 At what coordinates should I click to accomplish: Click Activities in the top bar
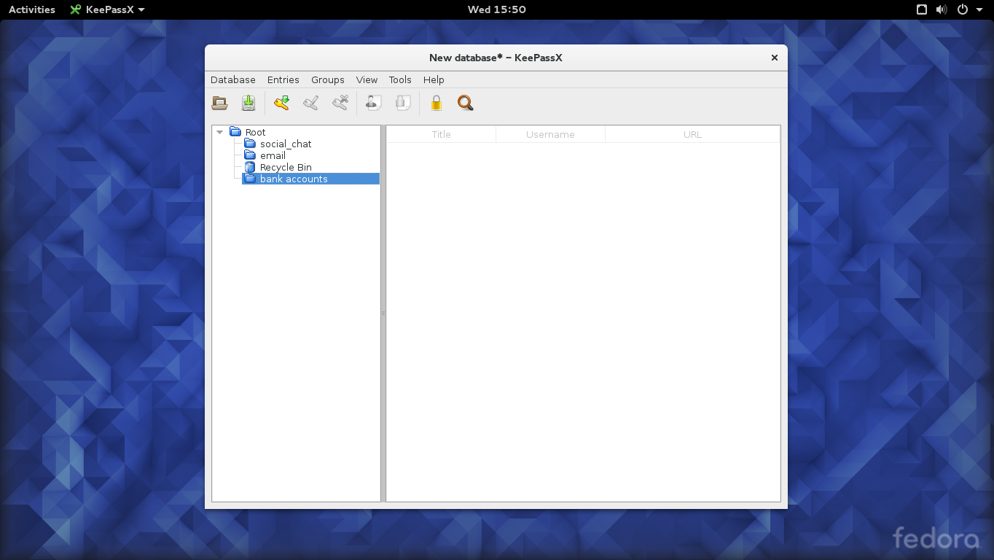pyautogui.click(x=32, y=9)
